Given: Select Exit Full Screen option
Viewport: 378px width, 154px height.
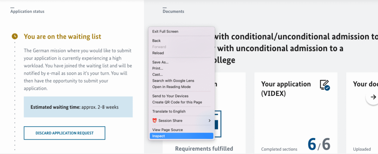Looking at the screenshot, I should click(x=182, y=32).
